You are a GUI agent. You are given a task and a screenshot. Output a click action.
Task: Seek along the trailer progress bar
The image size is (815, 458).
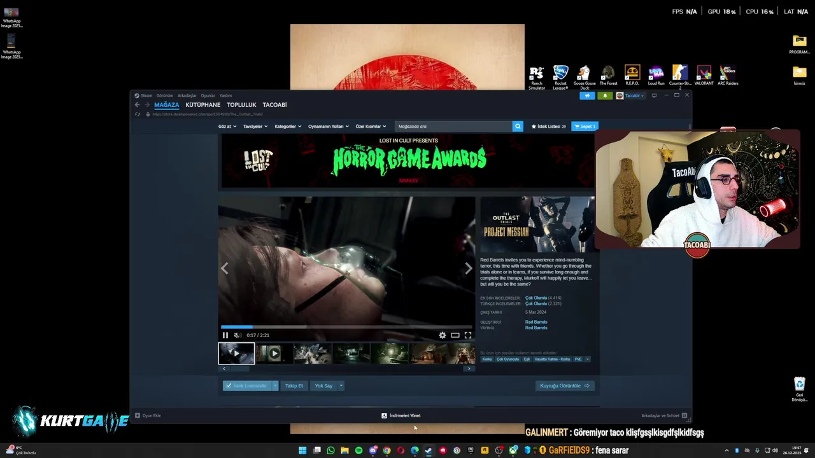346,327
